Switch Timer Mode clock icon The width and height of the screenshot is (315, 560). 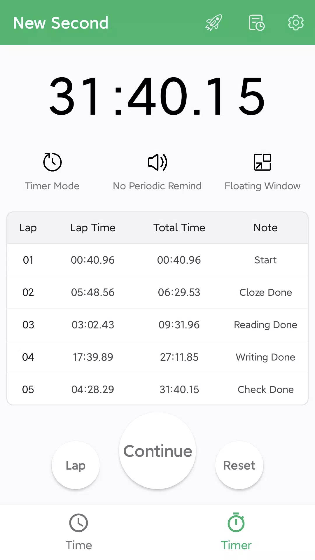[x=52, y=162]
